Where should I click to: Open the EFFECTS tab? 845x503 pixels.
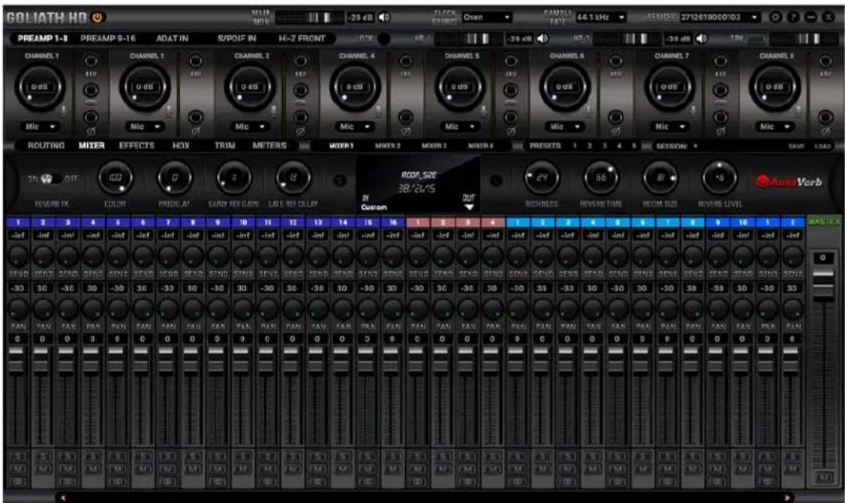pyautogui.click(x=137, y=145)
